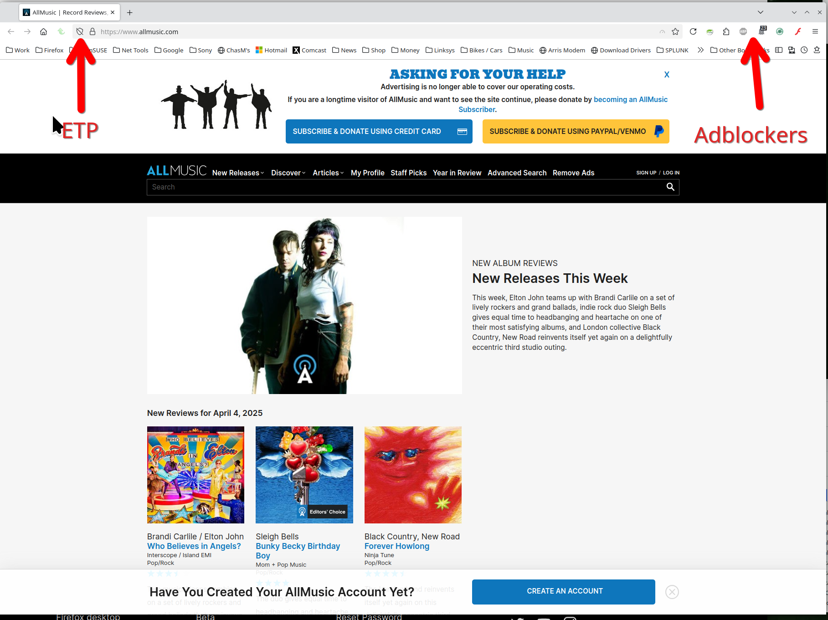828x620 pixels.
Task: Click the search magnifier icon
Action: [x=670, y=187]
